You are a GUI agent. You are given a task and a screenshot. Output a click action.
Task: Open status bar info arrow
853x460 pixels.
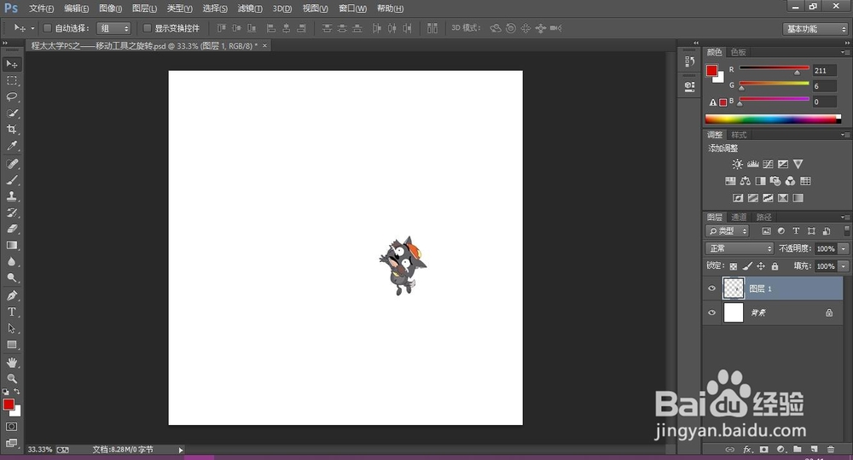181,450
